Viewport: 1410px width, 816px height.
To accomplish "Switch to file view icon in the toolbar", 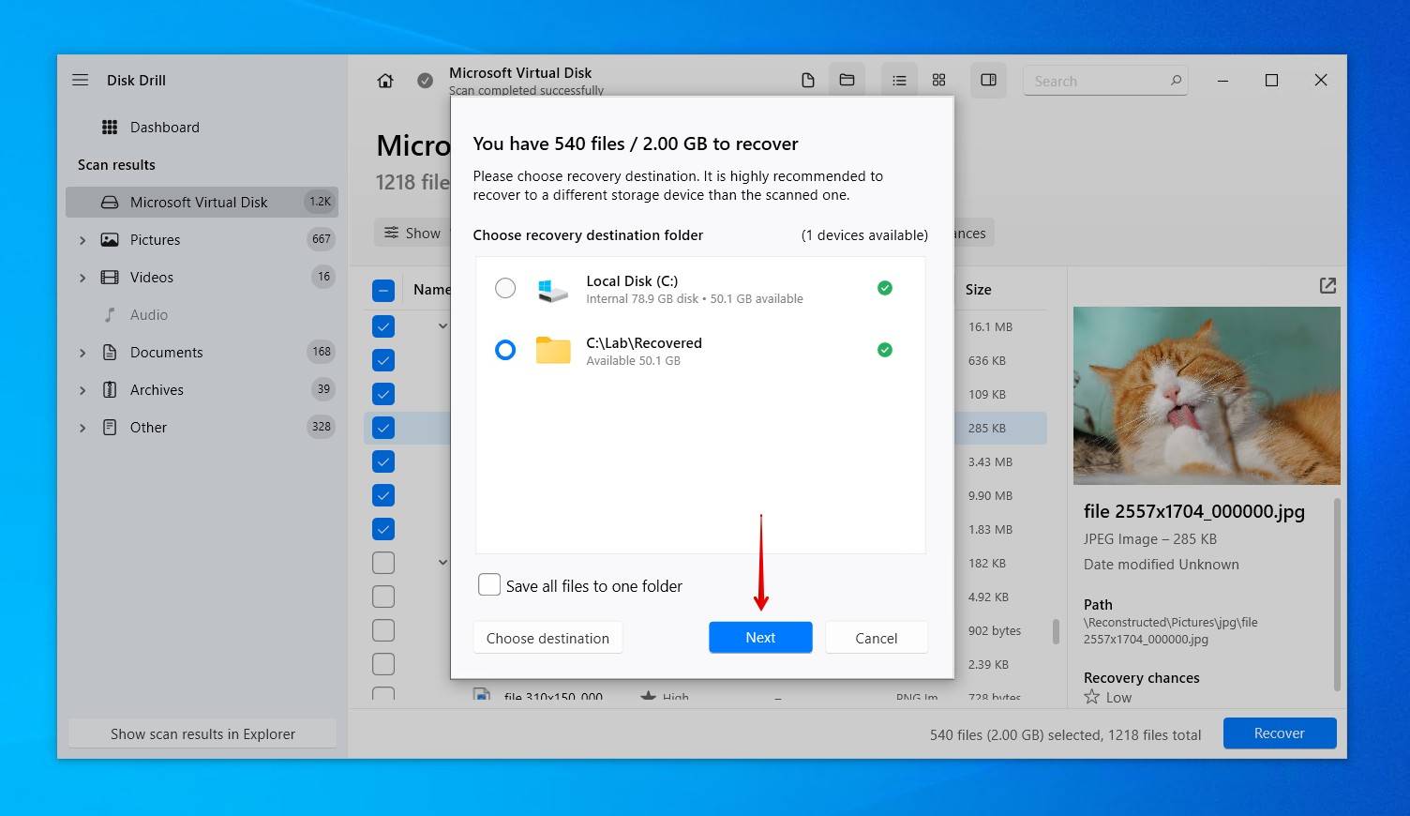I will click(807, 81).
